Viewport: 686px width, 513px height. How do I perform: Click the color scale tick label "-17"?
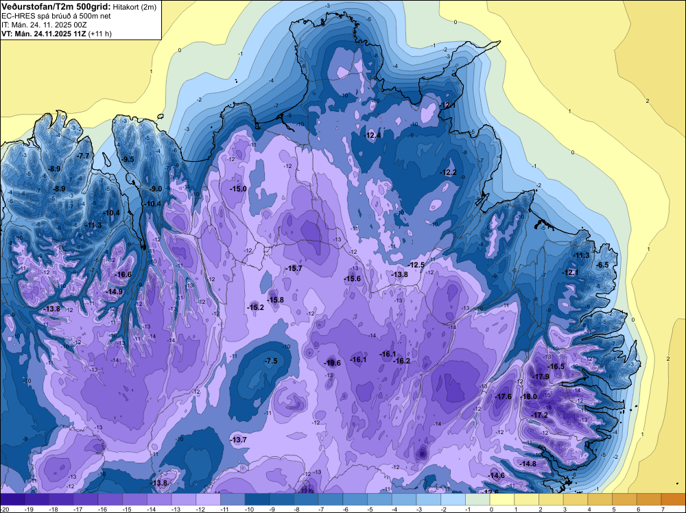coord(78,510)
